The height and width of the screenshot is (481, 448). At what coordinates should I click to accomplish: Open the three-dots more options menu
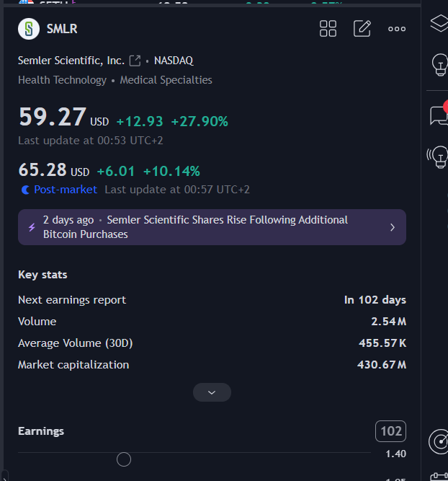[x=397, y=29]
